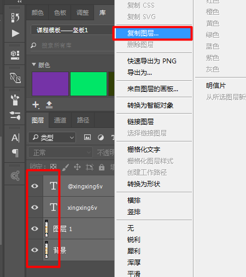Select the purple library color swatch
The width and height of the screenshot is (246, 277).
[x=50, y=84]
